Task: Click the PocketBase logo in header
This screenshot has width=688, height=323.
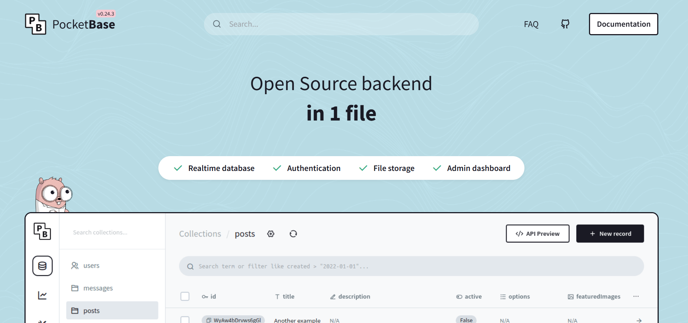Action: click(70, 24)
